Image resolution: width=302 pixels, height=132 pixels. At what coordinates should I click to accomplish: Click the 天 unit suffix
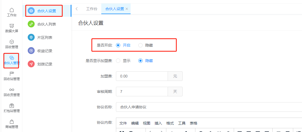[x=175, y=92]
